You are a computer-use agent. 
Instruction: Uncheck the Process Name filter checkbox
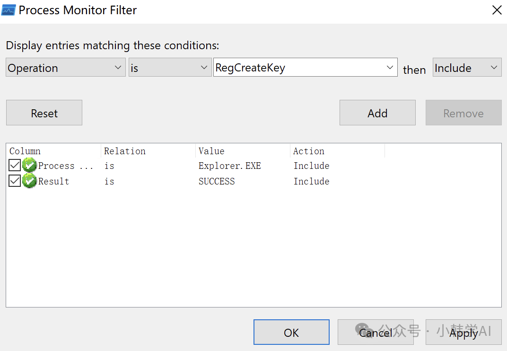(15, 166)
